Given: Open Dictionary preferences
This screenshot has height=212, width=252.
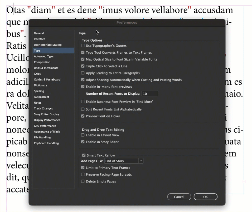Looking at the screenshot, I should pos(53,85).
